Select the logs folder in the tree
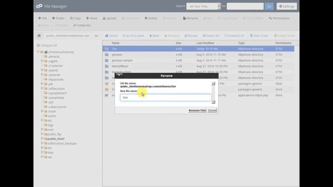This screenshot has width=333, height=187. coord(50,125)
